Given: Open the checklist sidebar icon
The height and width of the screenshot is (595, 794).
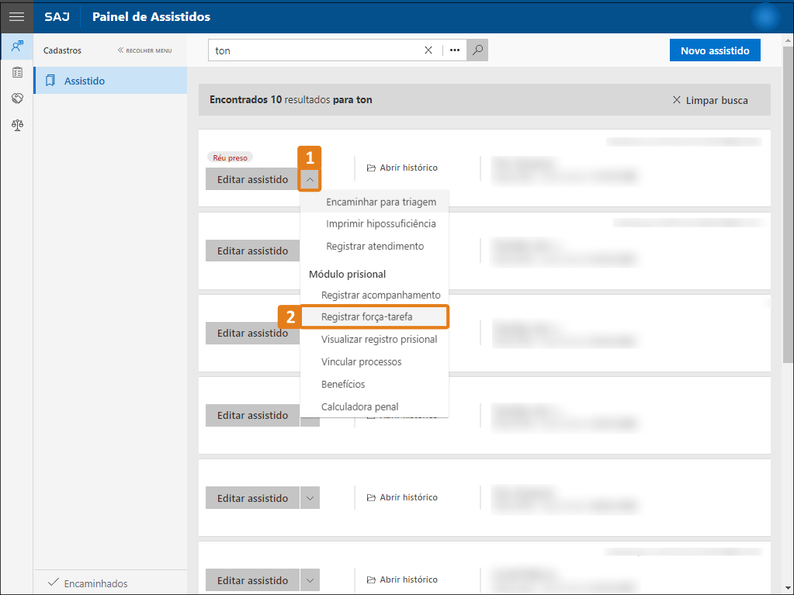Looking at the screenshot, I should pyautogui.click(x=17, y=72).
